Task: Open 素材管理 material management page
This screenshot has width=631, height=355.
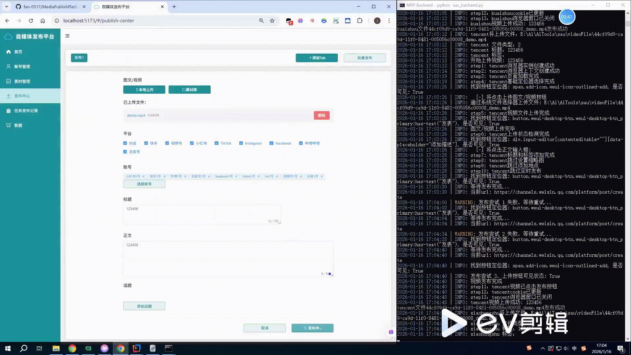Action: point(22,81)
